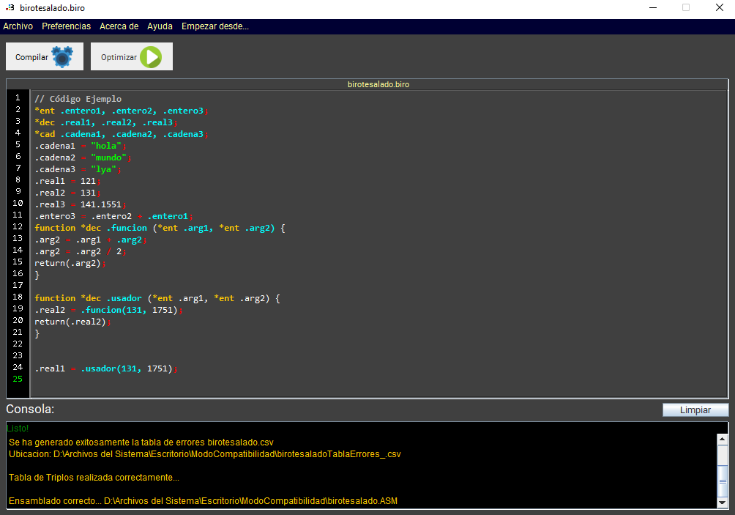Viewport: 735px width, 515px height.
Task: Open the Archivo menu
Action: pyautogui.click(x=18, y=26)
